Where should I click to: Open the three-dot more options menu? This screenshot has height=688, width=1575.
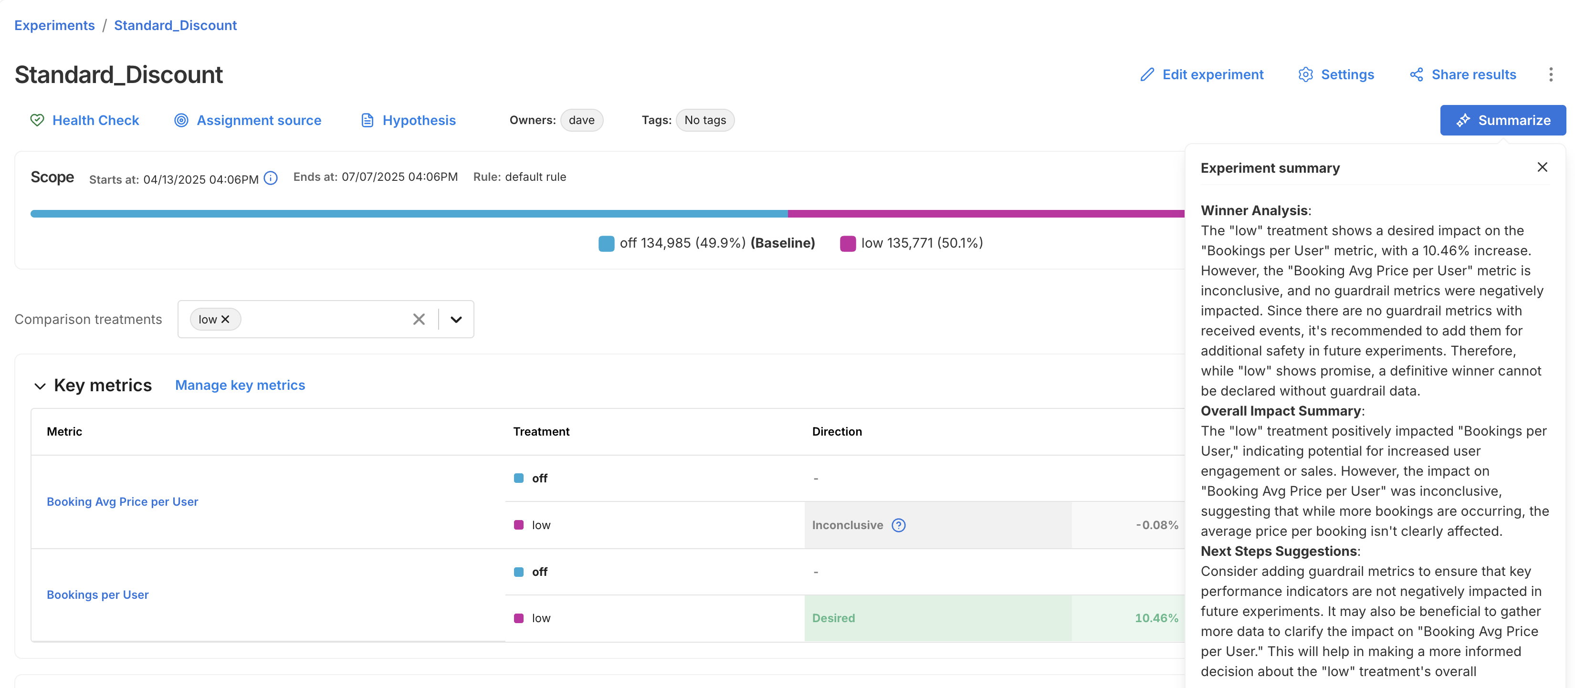(1551, 74)
